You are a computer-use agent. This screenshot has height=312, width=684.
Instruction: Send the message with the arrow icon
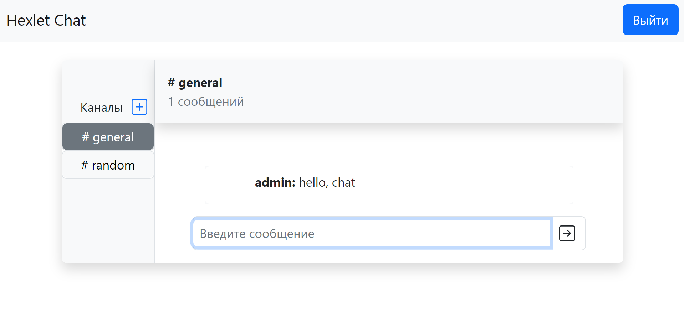click(567, 234)
